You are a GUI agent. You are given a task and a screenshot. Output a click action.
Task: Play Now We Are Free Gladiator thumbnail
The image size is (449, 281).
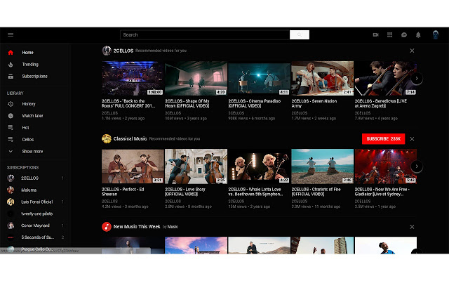click(386, 166)
